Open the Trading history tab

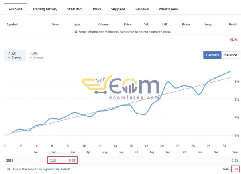pyautogui.click(x=45, y=9)
